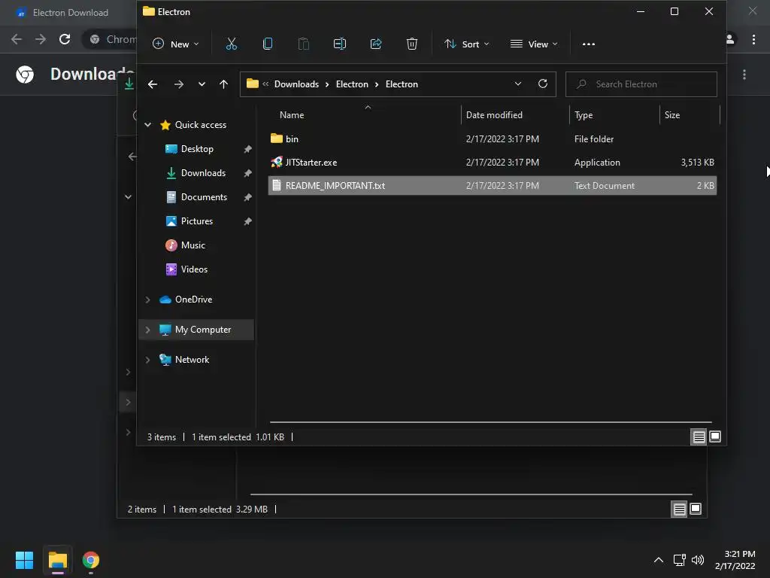The height and width of the screenshot is (578, 770).
Task: Go forward in Electron explorer window
Action: pyautogui.click(x=179, y=84)
